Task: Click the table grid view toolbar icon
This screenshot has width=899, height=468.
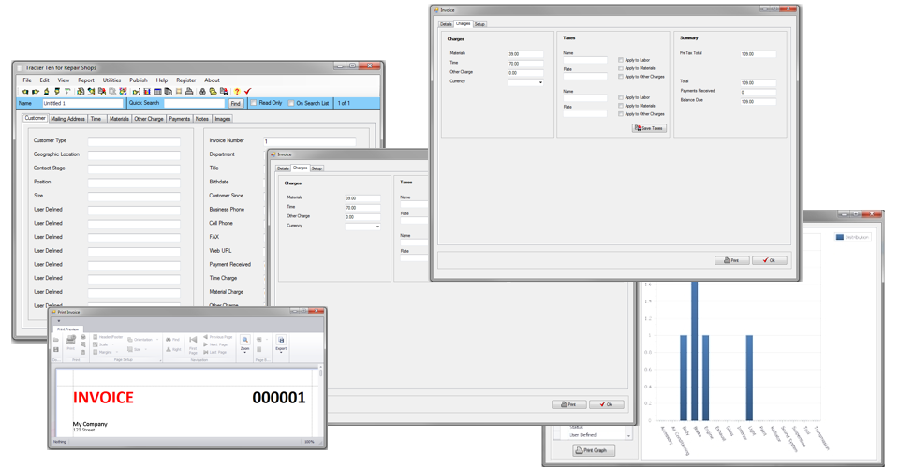Action: [157, 91]
